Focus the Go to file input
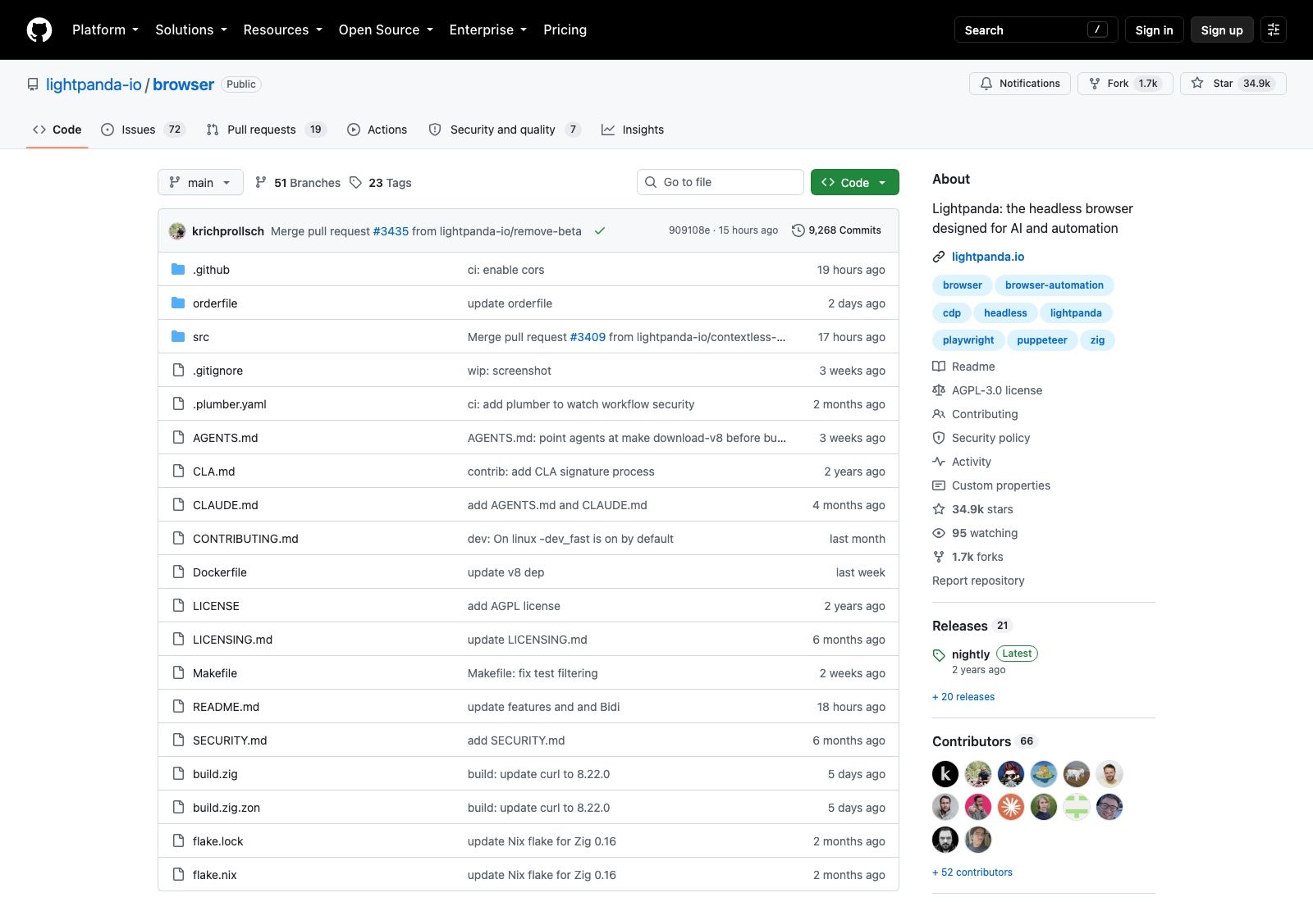Viewport: 1313px width, 902px height. [x=721, y=182]
